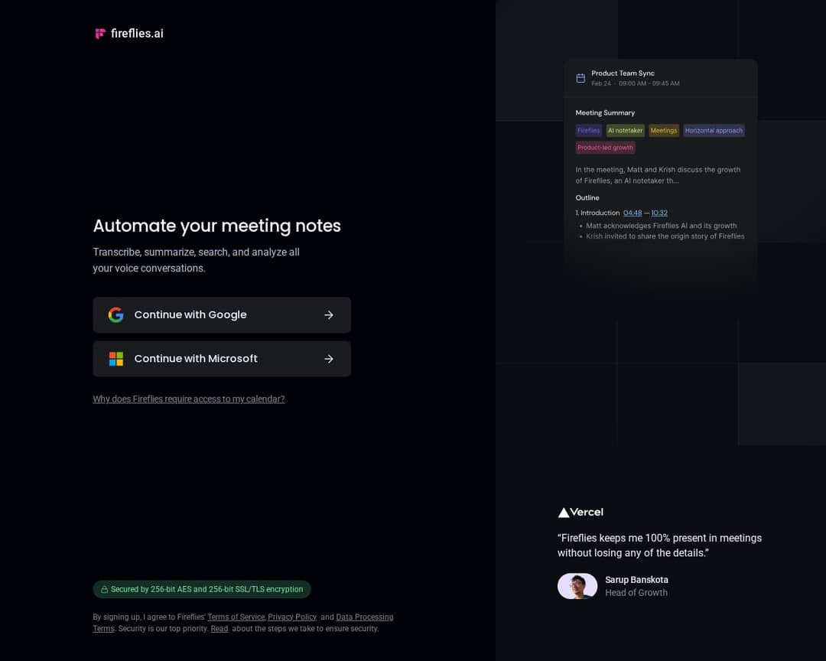Select the Product-led growth tag

coord(605,148)
